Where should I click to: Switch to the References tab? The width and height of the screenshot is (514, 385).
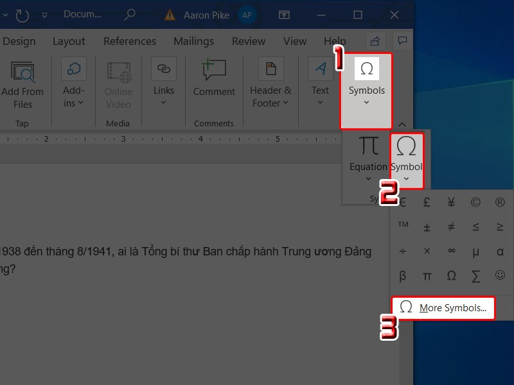click(130, 41)
